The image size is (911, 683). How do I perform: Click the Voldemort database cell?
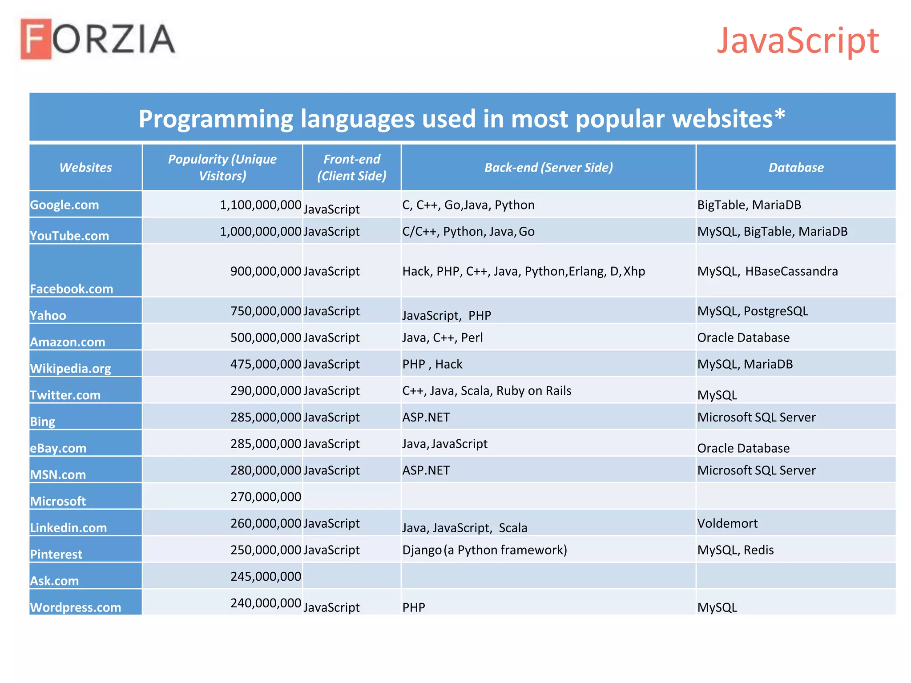pos(727,523)
